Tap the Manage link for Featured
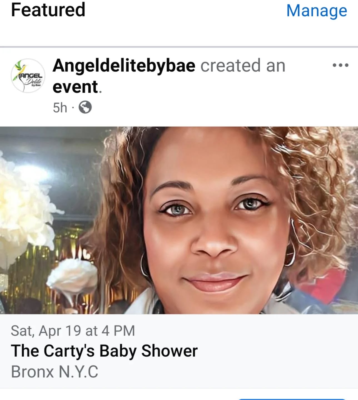Viewport: 358px width, 400px height. click(x=317, y=11)
